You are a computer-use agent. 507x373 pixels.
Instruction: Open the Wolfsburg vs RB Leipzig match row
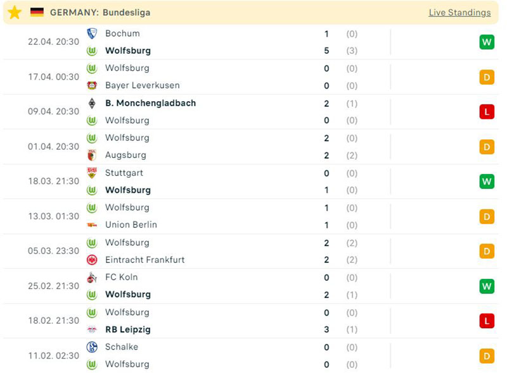pos(253,321)
